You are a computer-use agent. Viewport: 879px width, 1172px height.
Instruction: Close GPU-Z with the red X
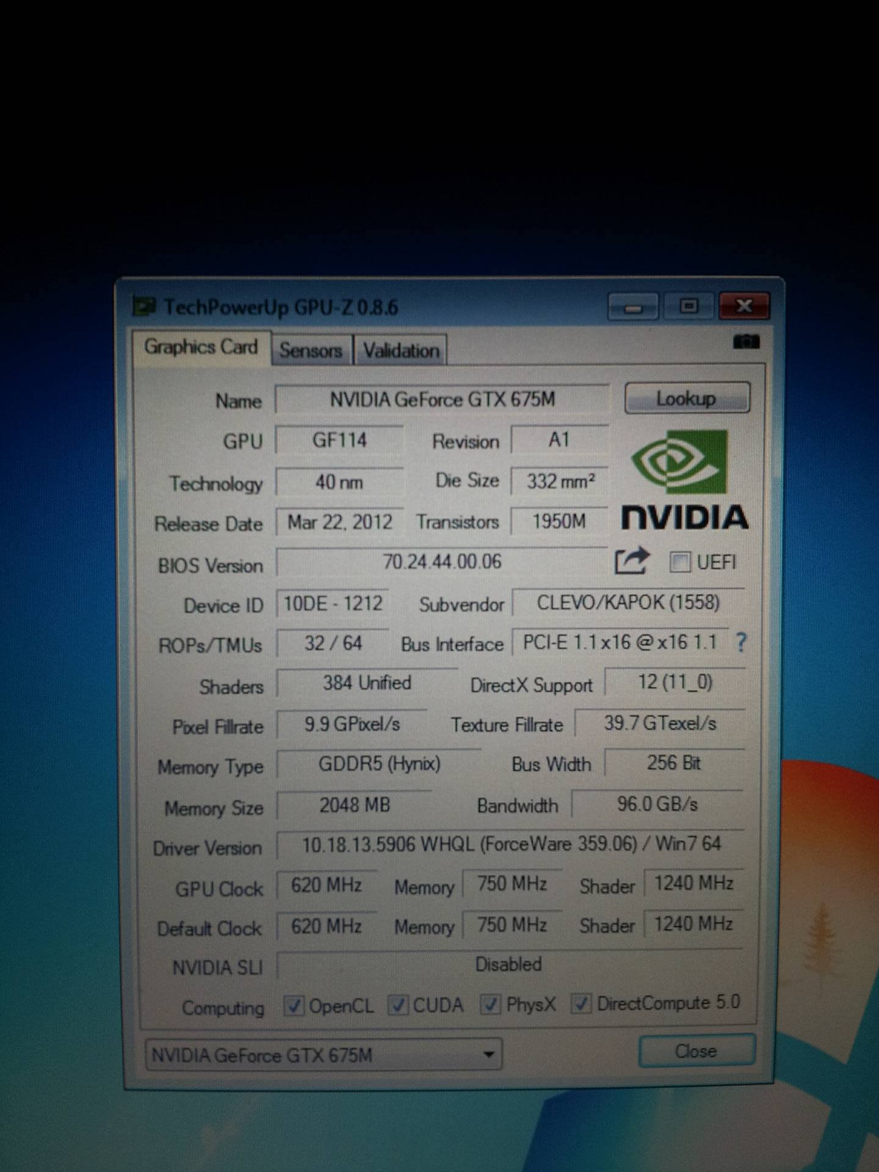tap(744, 305)
